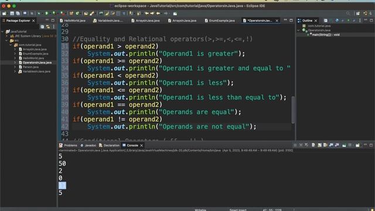
Task: Click the Open Console icon
Action: [358, 145]
